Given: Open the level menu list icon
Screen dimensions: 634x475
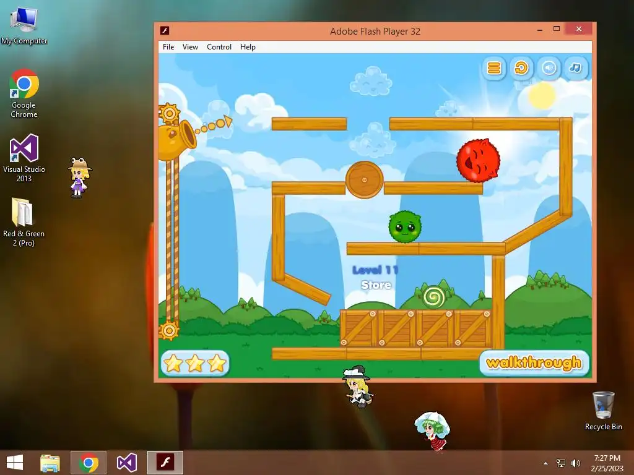Looking at the screenshot, I should pos(493,68).
